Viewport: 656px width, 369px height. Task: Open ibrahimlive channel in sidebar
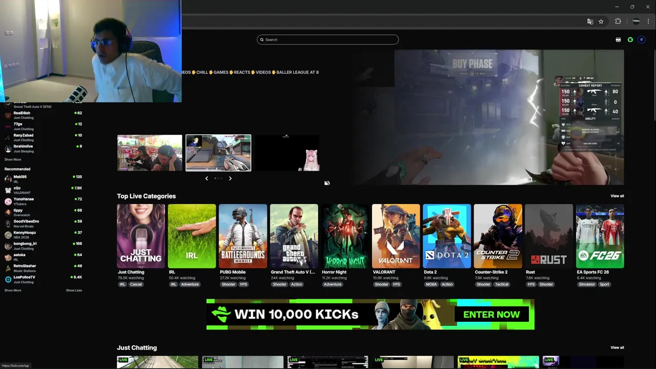[43, 149]
